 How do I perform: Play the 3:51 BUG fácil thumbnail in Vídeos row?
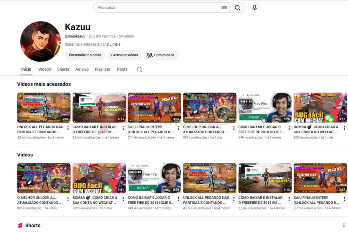coord(99,178)
